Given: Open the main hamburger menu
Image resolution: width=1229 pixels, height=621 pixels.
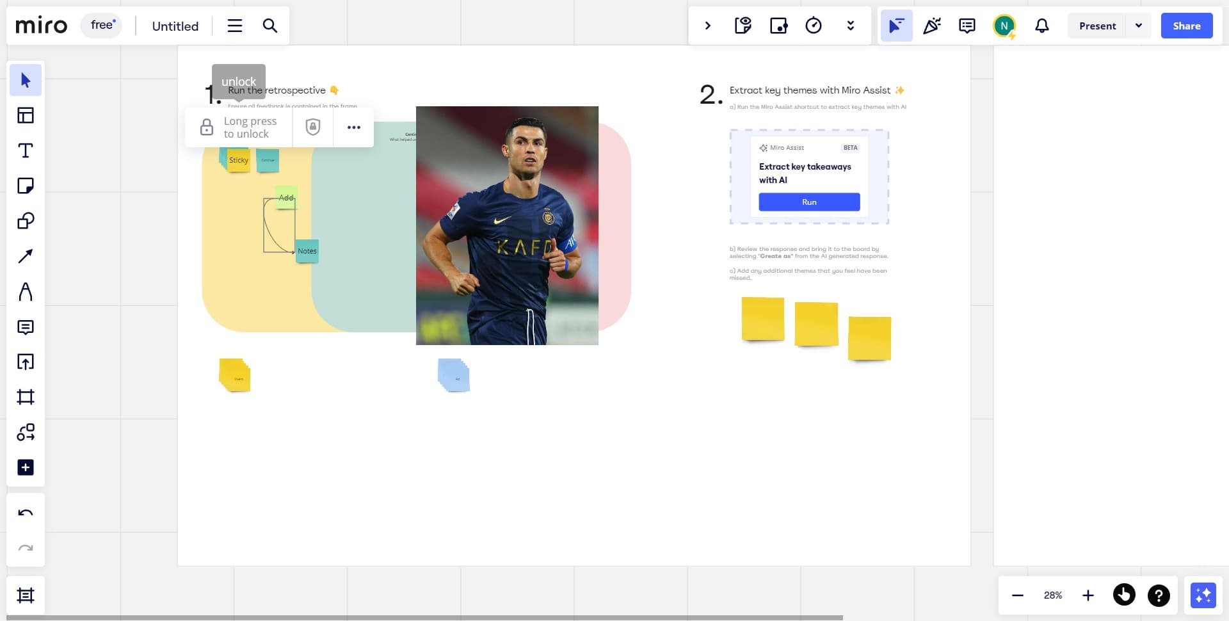Looking at the screenshot, I should 235,26.
